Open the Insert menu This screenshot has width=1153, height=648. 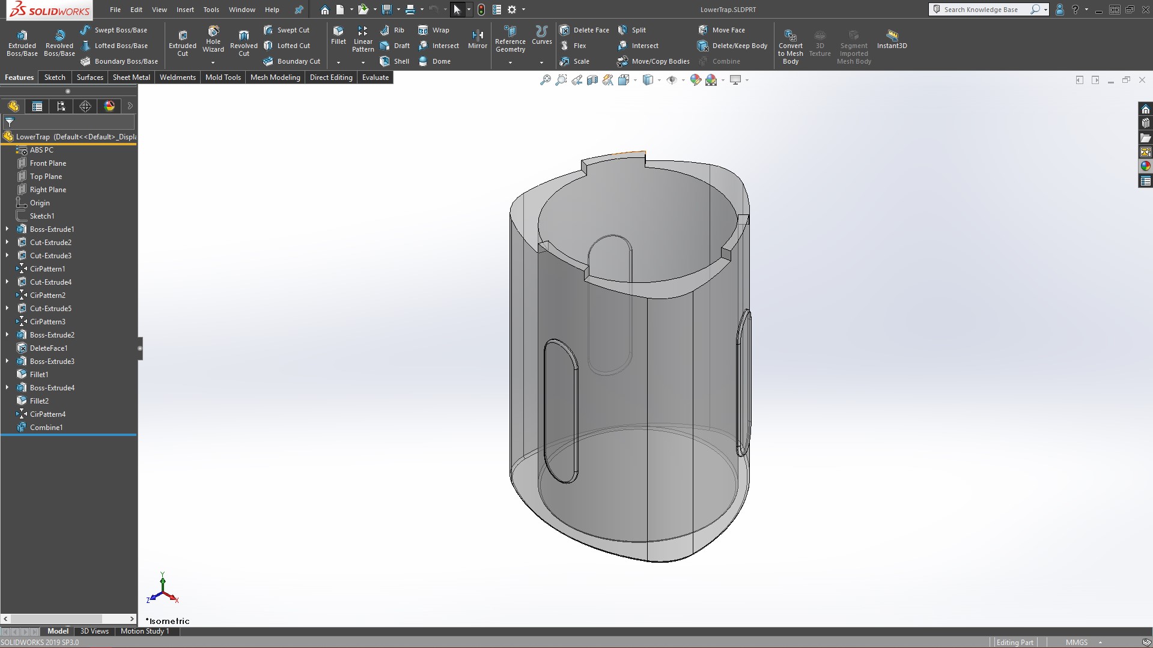[x=185, y=10]
